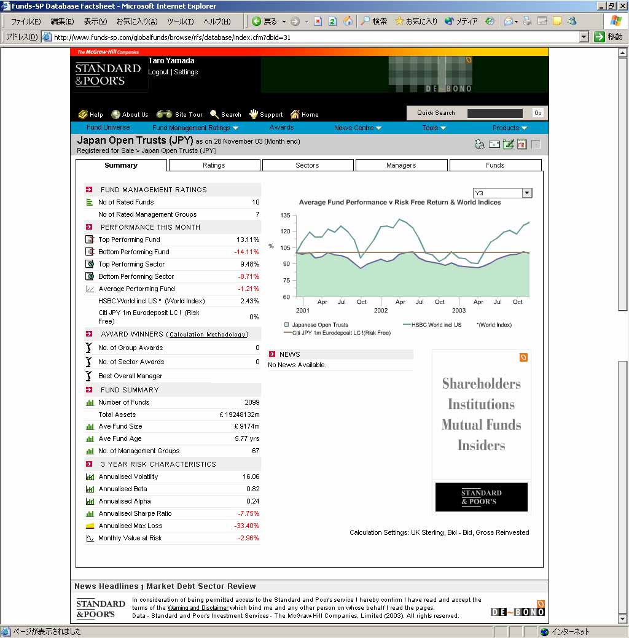Screen dimensions: 629x638
Task: Start the Site Tour binoculars link
Action: point(179,114)
